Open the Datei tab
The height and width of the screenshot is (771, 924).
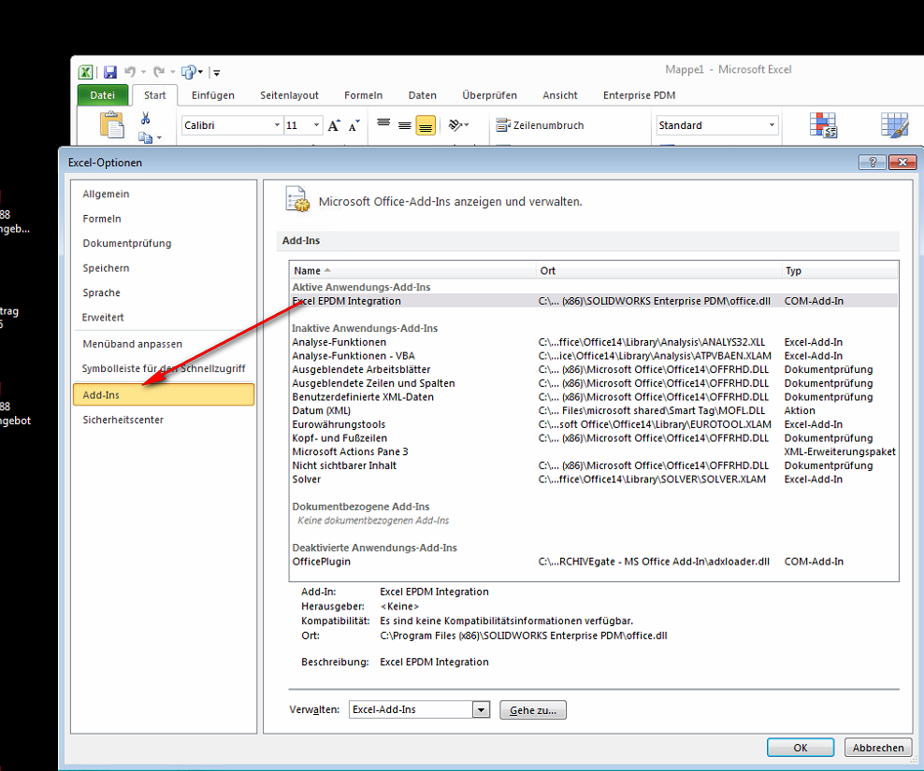click(x=103, y=95)
